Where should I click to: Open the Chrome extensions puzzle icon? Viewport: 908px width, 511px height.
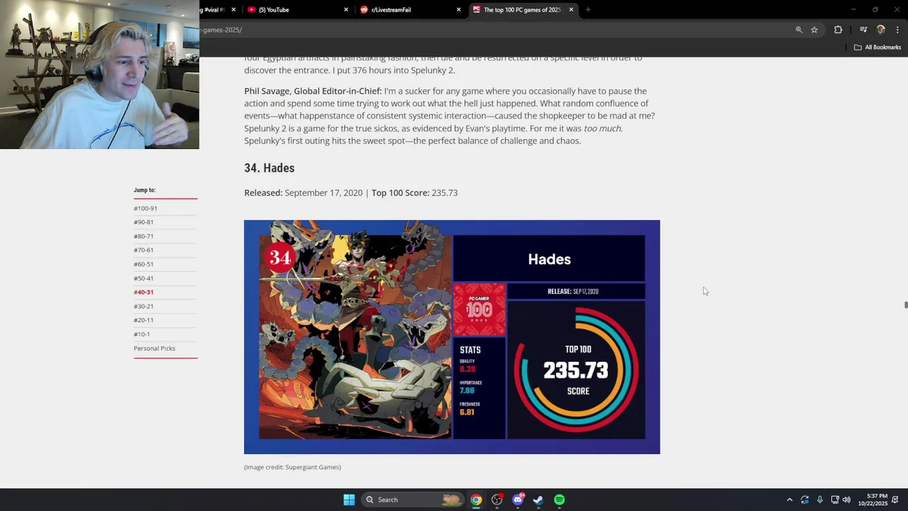[838, 30]
